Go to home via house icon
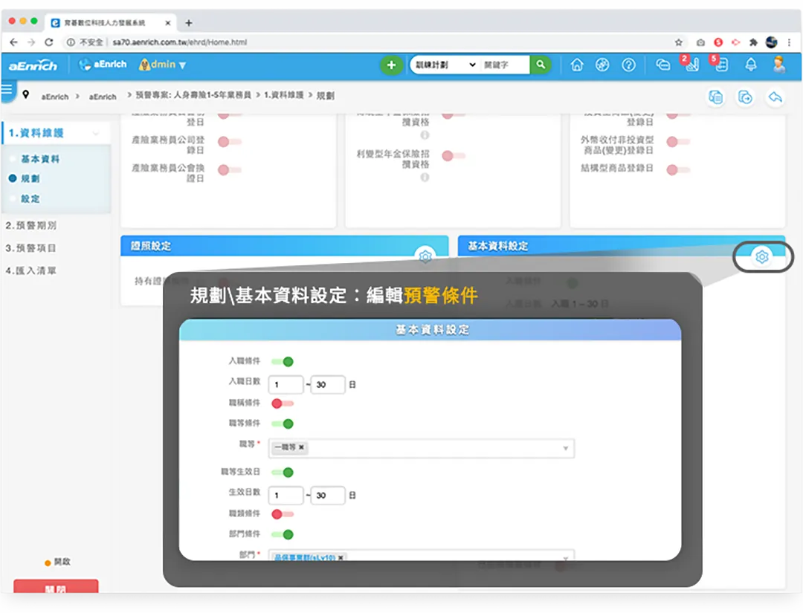Screen dimensions: 803x613 coord(577,65)
